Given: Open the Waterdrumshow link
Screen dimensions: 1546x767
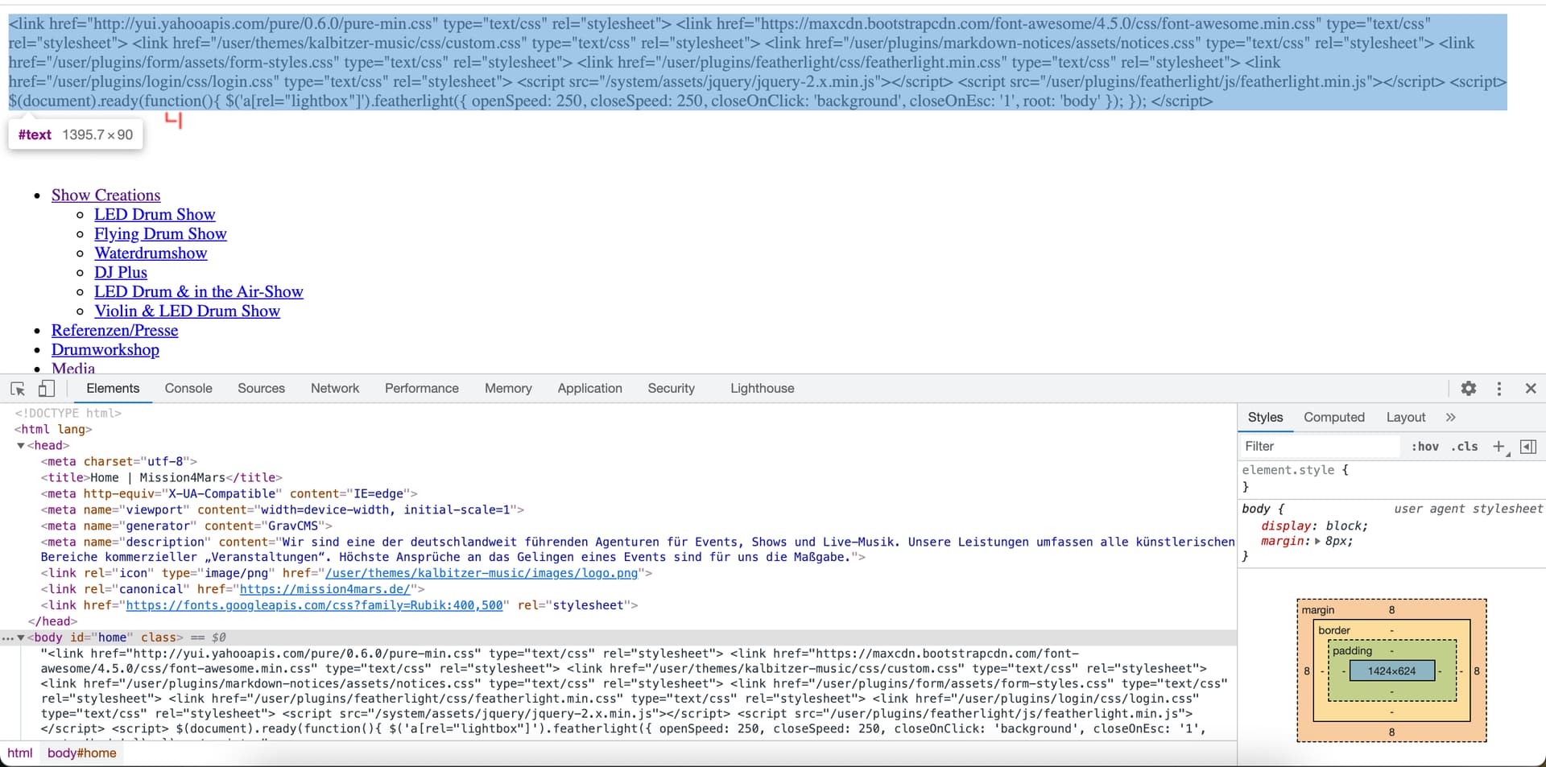Looking at the screenshot, I should [151, 253].
